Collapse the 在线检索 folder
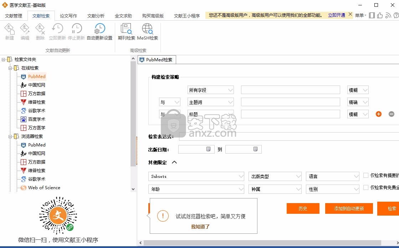The image size is (399, 248). (10, 68)
